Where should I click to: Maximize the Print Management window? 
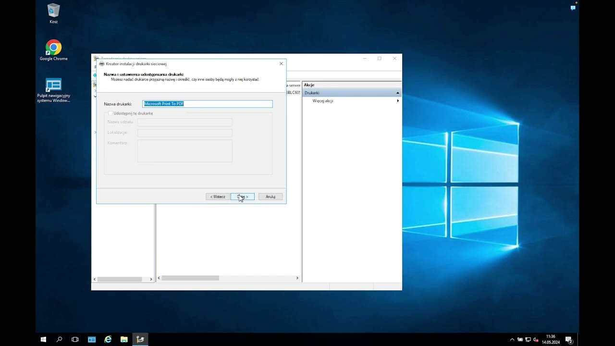[x=380, y=58]
